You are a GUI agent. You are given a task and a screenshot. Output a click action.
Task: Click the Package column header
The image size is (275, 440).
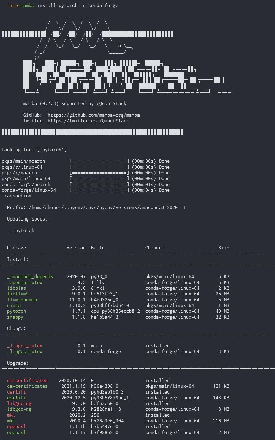tap(17, 248)
